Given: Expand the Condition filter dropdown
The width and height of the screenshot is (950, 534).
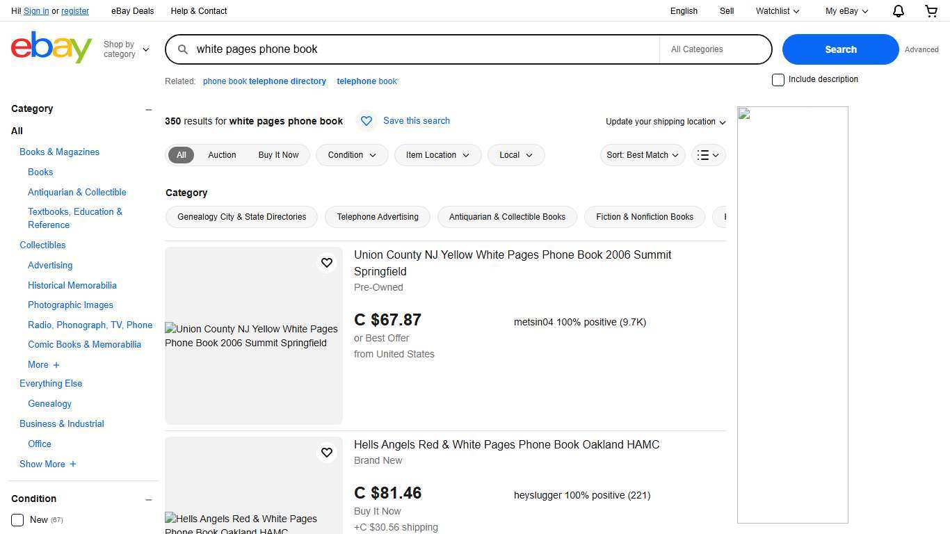Looking at the screenshot, I should (351, 154).
